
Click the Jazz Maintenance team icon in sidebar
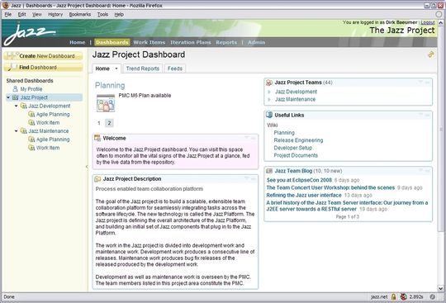(x=24, y=131)
